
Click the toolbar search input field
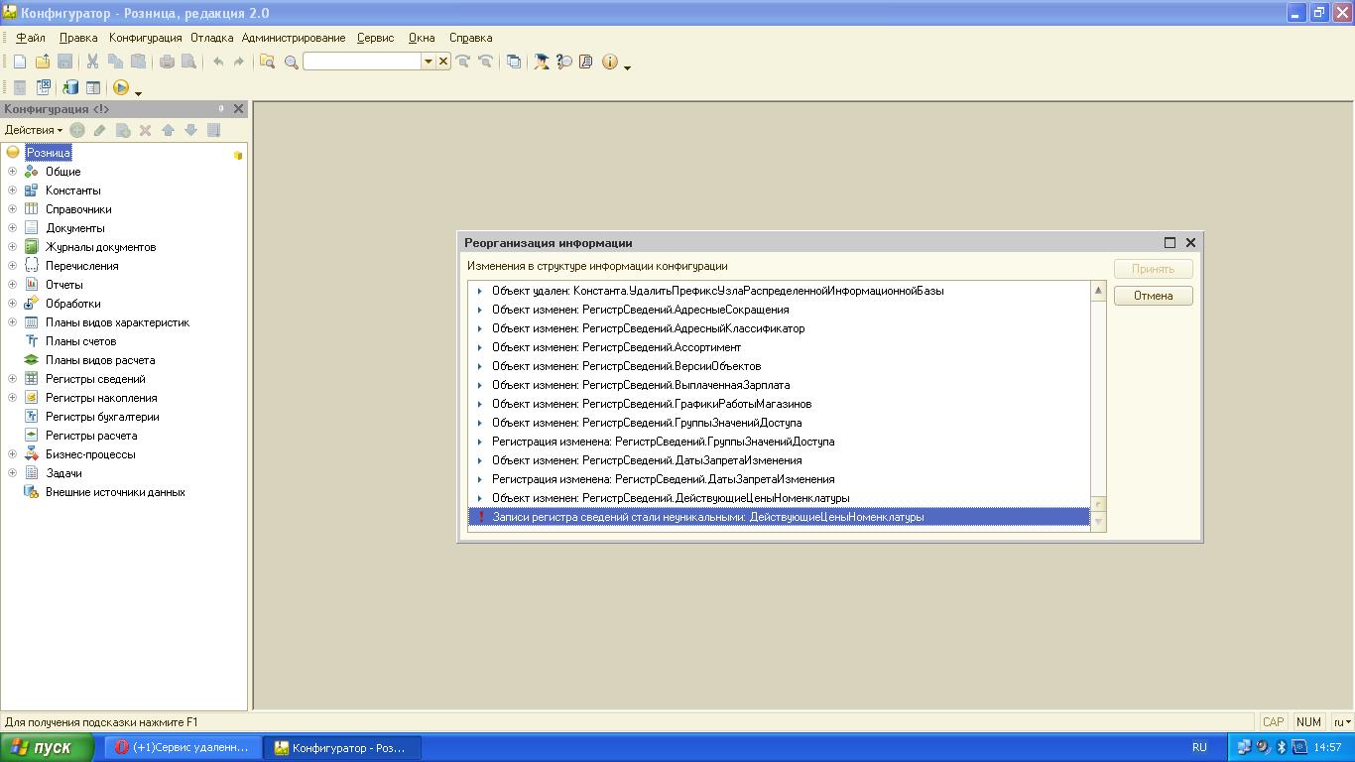(x=362, y=62)
